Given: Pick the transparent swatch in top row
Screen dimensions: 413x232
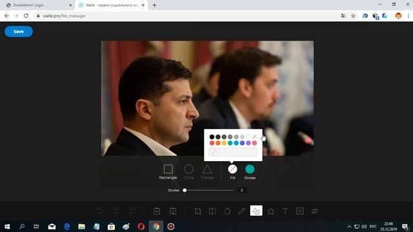Looking at the screenshot, I should coord(254,137).
